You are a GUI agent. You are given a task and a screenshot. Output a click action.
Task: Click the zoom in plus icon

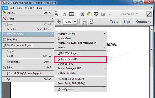(x=58, y=21)
